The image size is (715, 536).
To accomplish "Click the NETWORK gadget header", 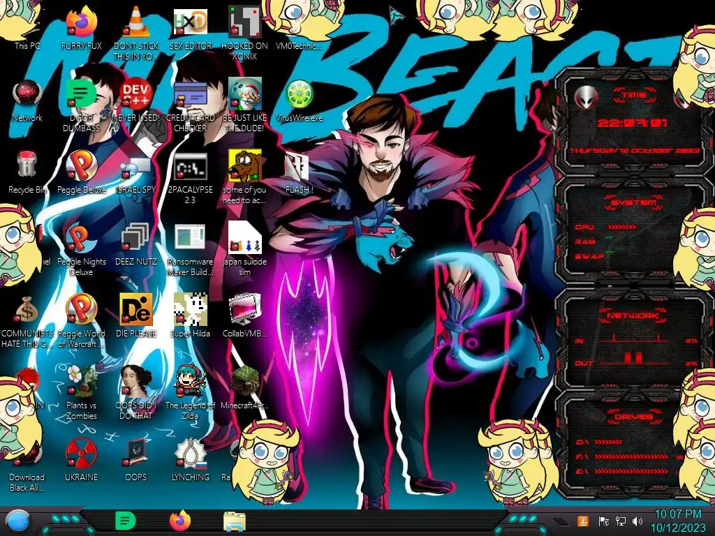I will click(633, 315).
